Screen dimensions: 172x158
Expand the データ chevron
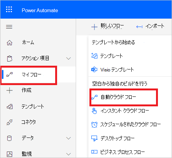click(x=68, y=138)
